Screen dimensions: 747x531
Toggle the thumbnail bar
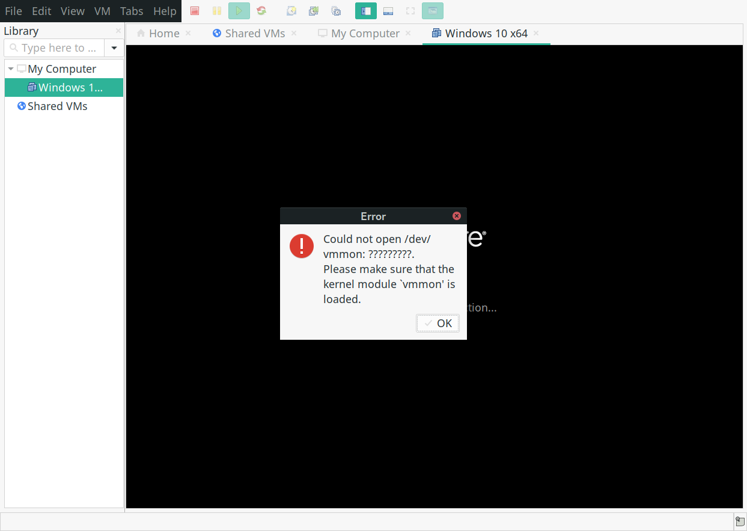pos(388,10)
